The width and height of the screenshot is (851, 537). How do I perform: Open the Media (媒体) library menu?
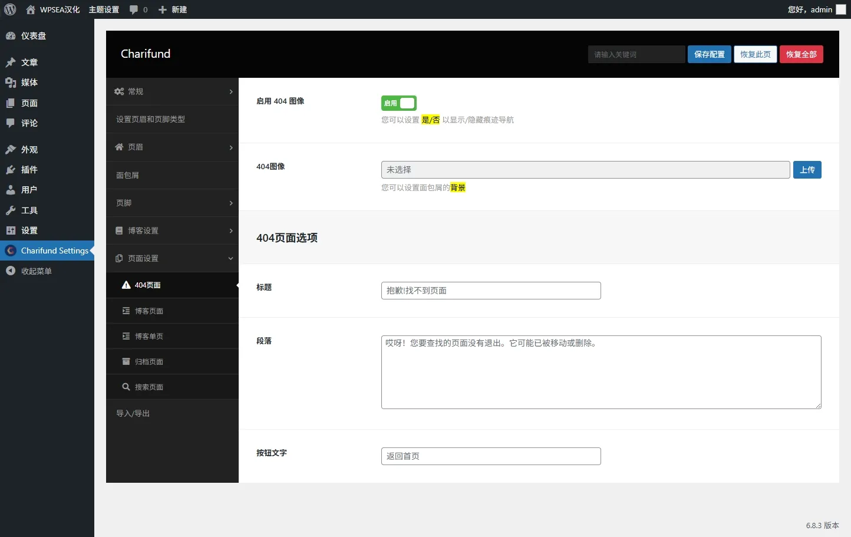[29, 83]
